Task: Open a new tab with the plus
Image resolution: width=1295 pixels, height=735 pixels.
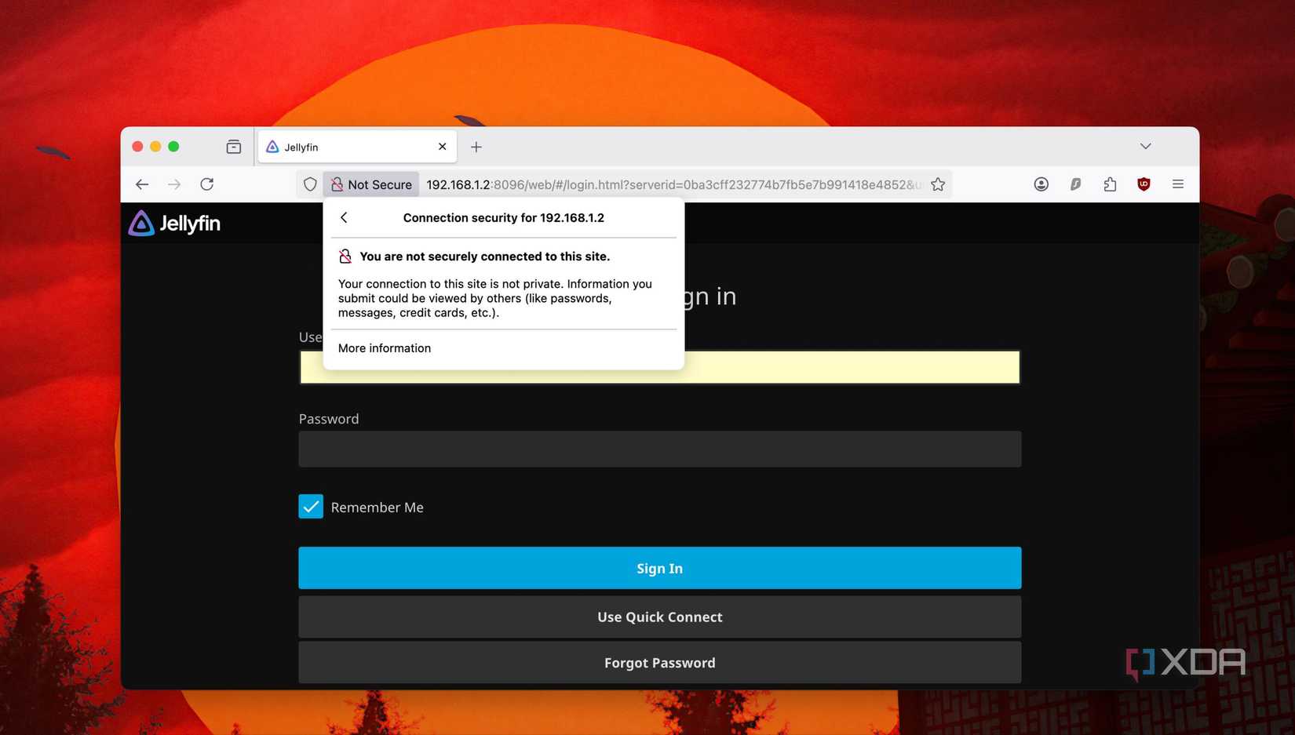Action: coord(476,147)
